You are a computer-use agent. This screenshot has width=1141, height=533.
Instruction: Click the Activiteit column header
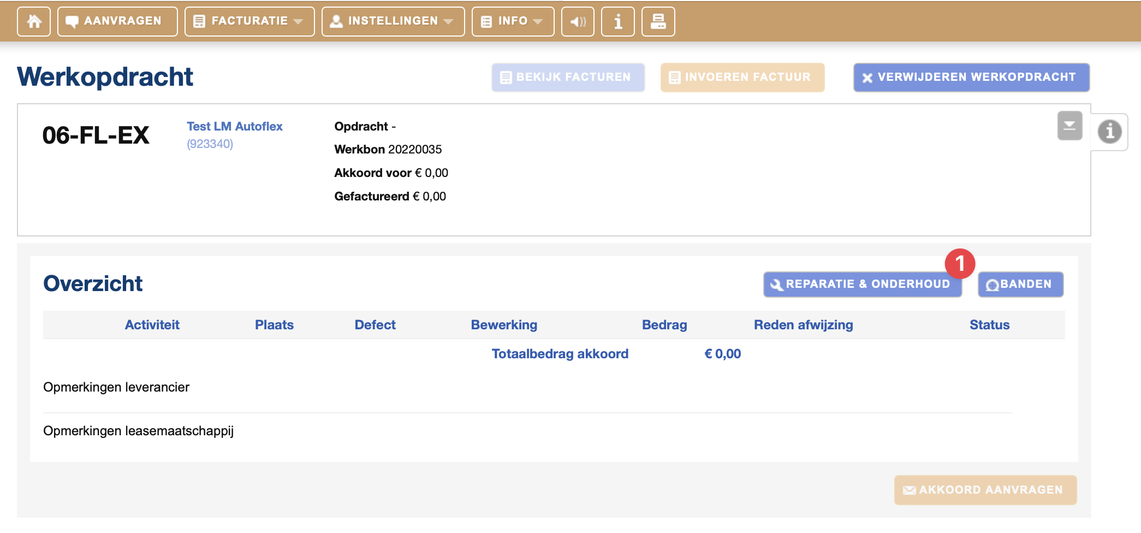pyautogui.click(x=152, y=325)
